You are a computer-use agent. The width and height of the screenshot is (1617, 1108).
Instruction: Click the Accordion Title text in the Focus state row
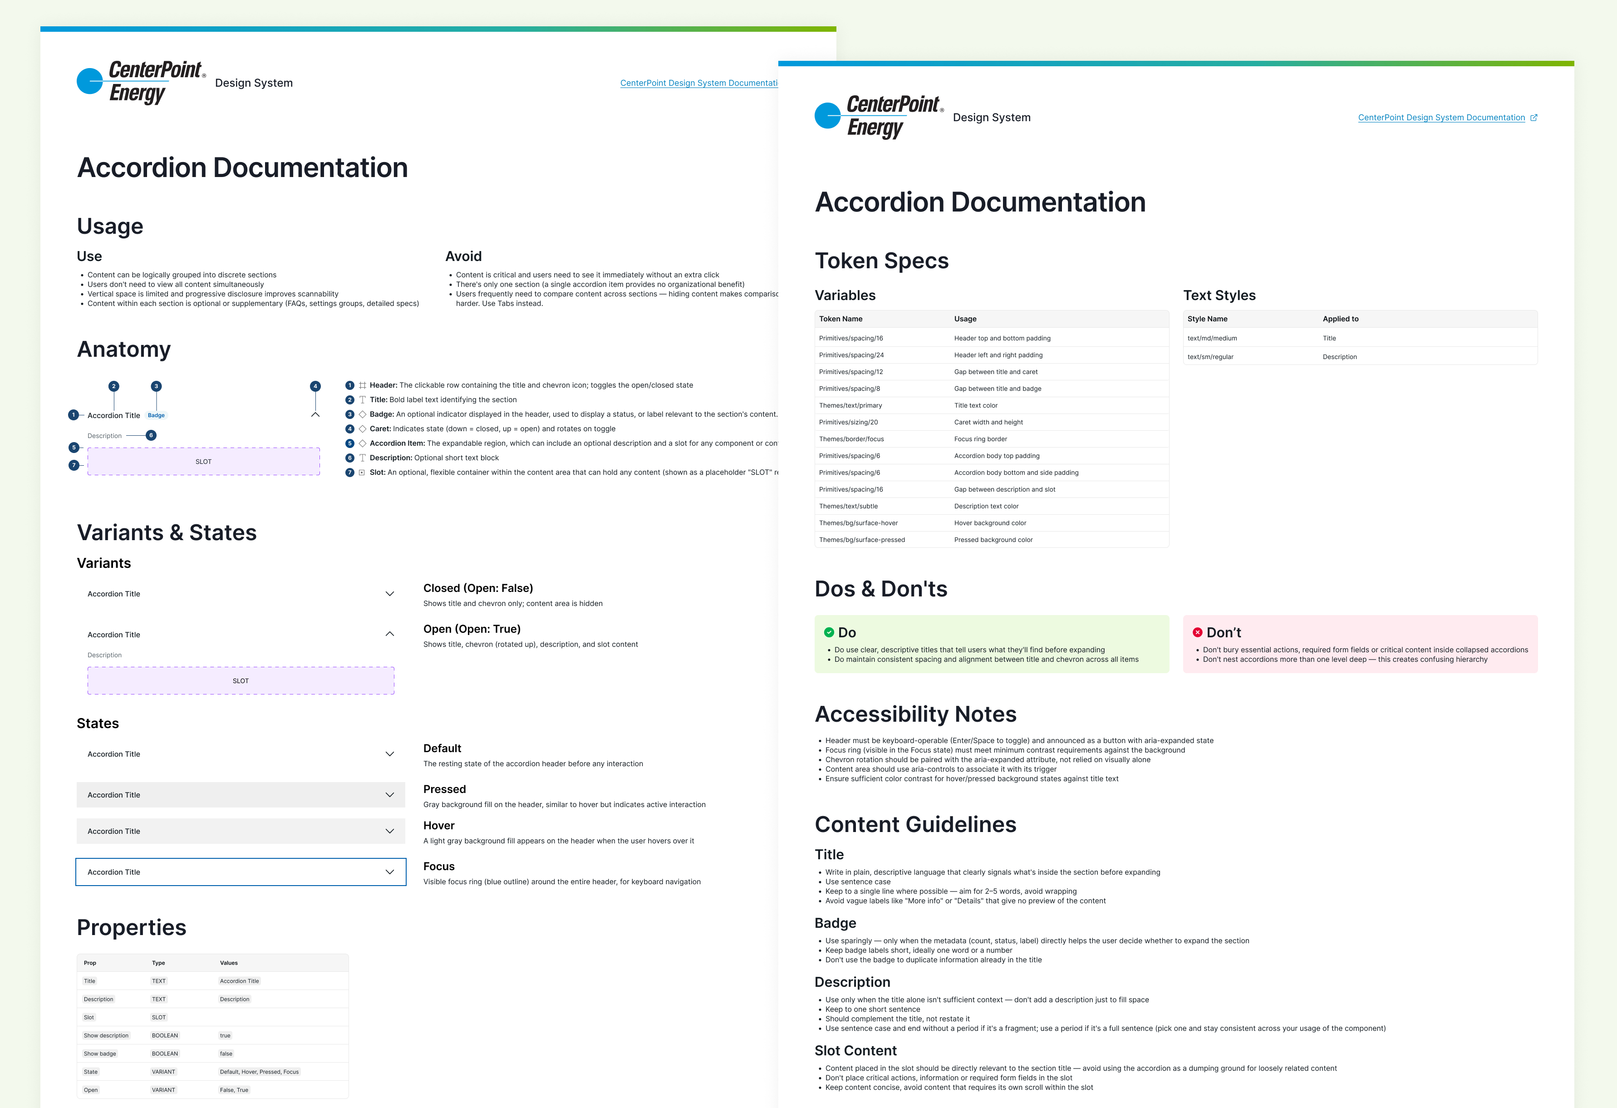pyautogui.click(x=114, y=872)
